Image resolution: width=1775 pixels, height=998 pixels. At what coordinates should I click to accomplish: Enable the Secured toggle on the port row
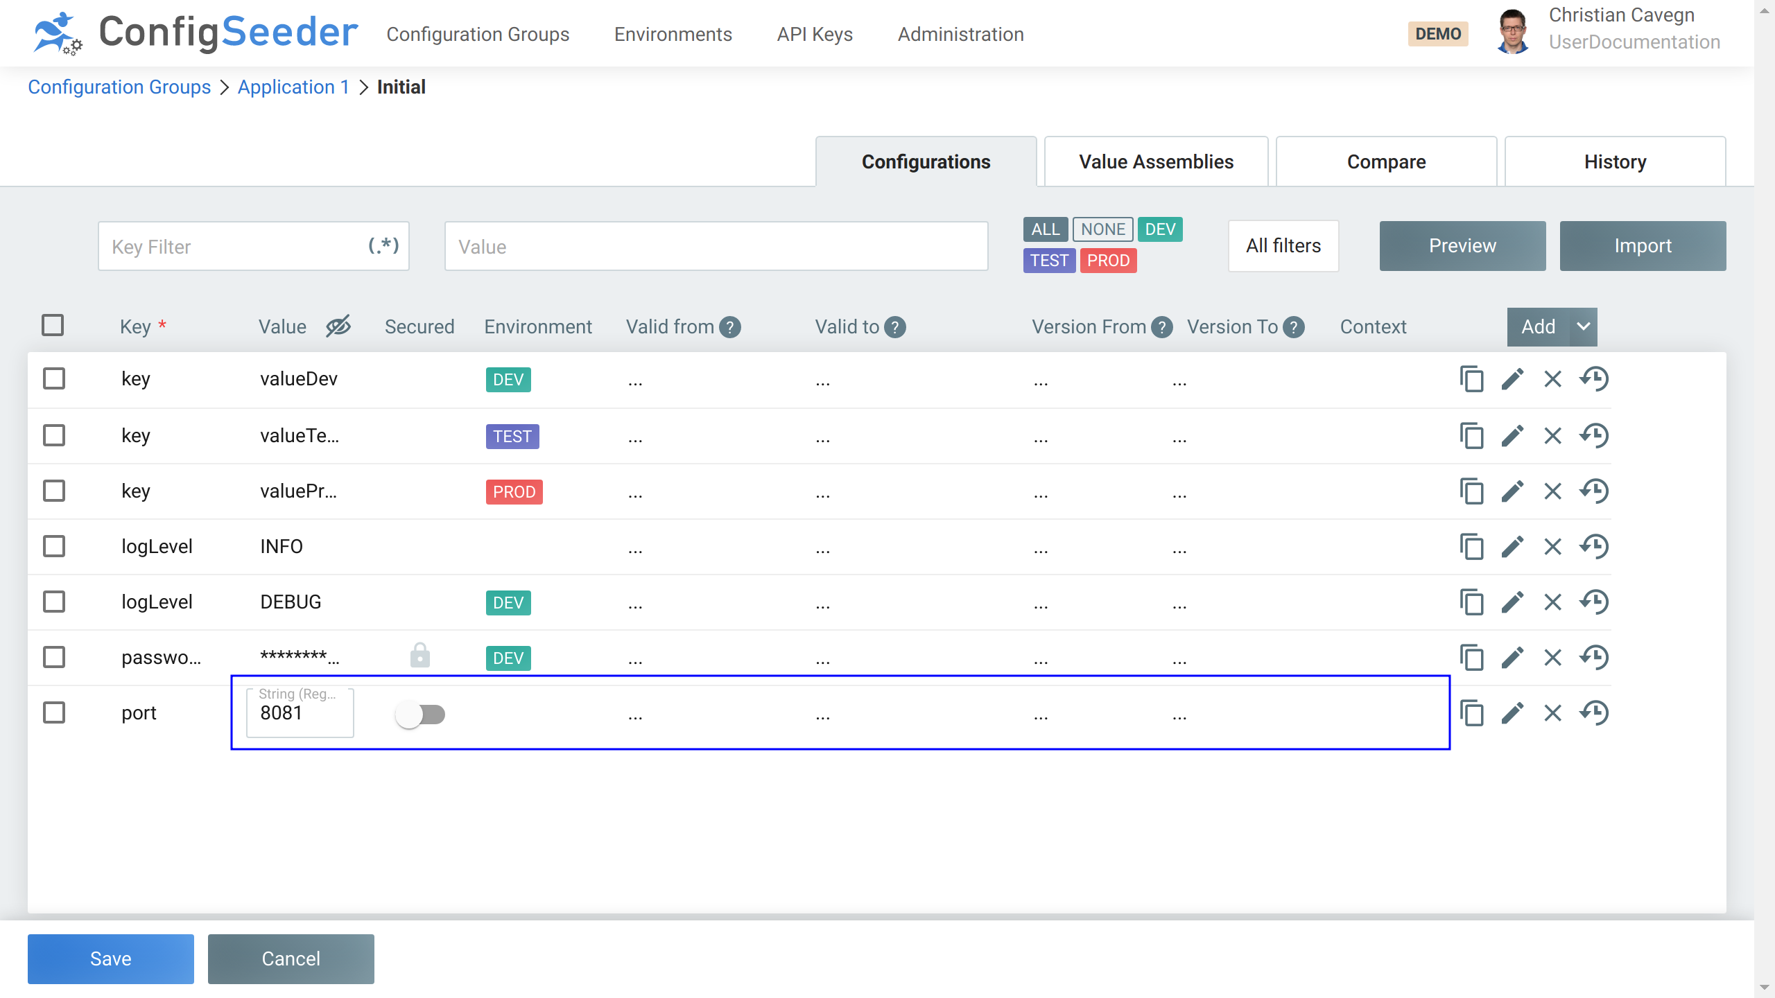click(421, 714)
